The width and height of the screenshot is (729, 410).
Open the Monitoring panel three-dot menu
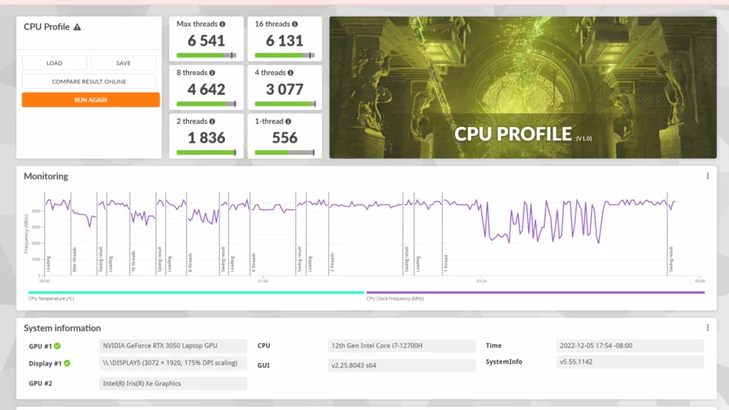(x=708, y=176)
